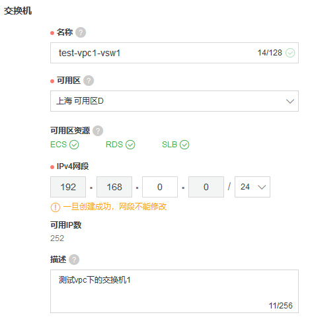The width and height of the screenshot is (310, 323).
Task: Click the green validation check in the name field
Action: [290, 53]
